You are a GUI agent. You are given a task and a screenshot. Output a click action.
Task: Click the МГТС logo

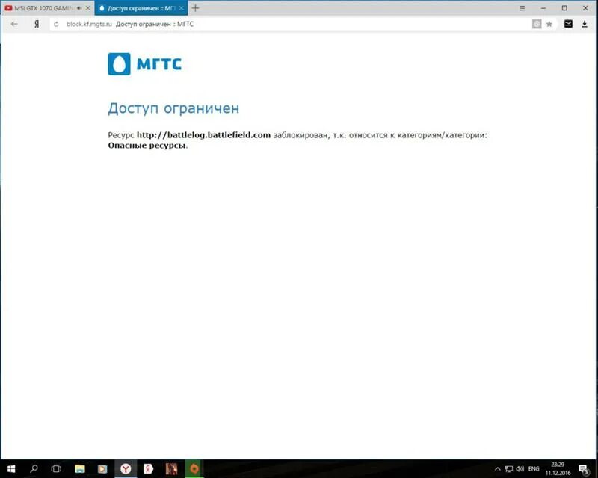tap(144, 64)
